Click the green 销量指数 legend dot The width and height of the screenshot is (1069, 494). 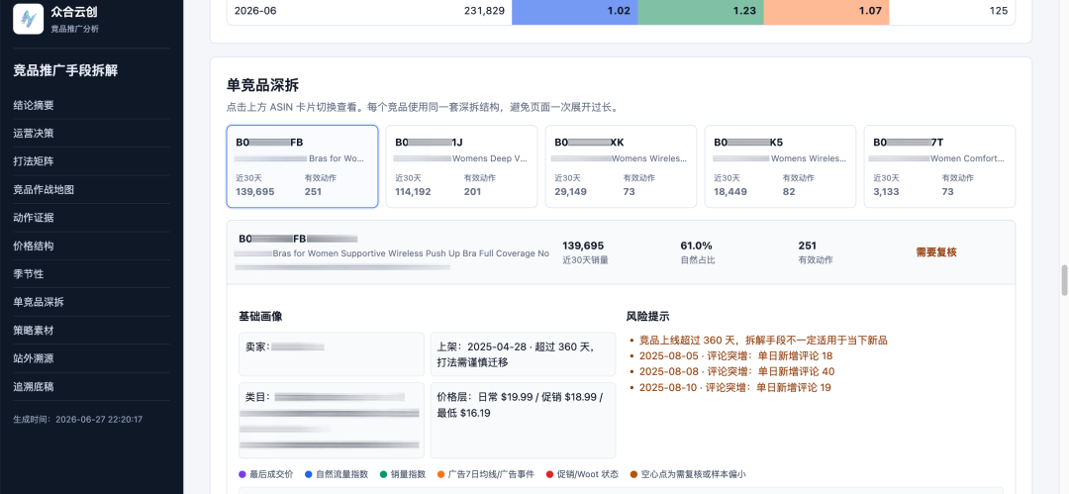pyautogui.click(x=383, y=474)
